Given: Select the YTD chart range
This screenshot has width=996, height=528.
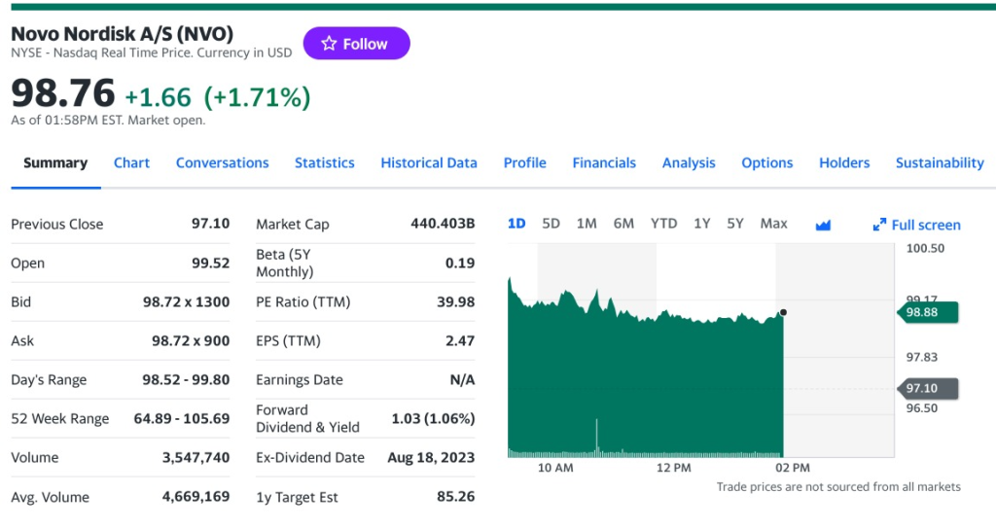Looking at the screenshot, I should [x=663, y=224].
